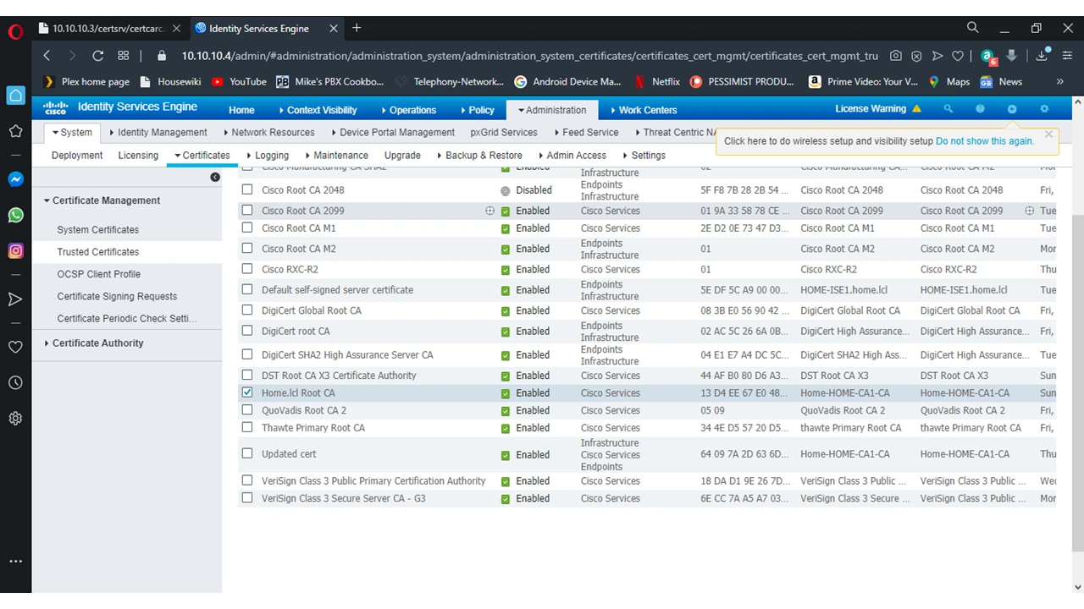Image resolution: width=1084 pixels, height=609 pixels.
Task: Select the Cisco RXC-R2 row checkbox
Action: point(247,269)
